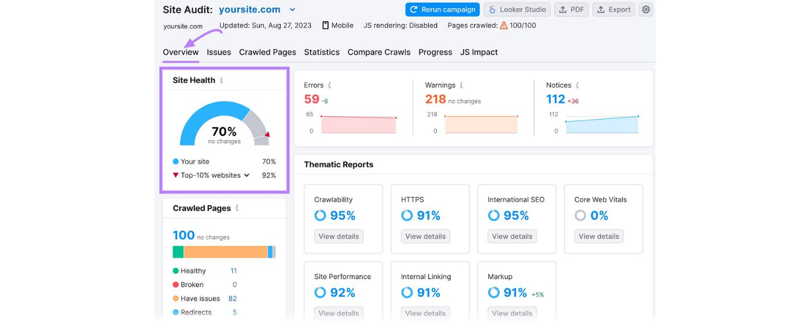Expand the Top-10% websites comparison dropdown
This screenshot has width=804, height=321.
pyautogui.click(x=247, y=175)
